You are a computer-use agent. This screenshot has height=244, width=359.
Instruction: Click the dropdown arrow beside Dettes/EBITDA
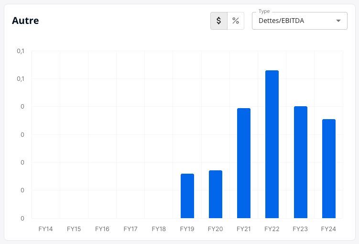pyautogui.click(x=338, y=21)
